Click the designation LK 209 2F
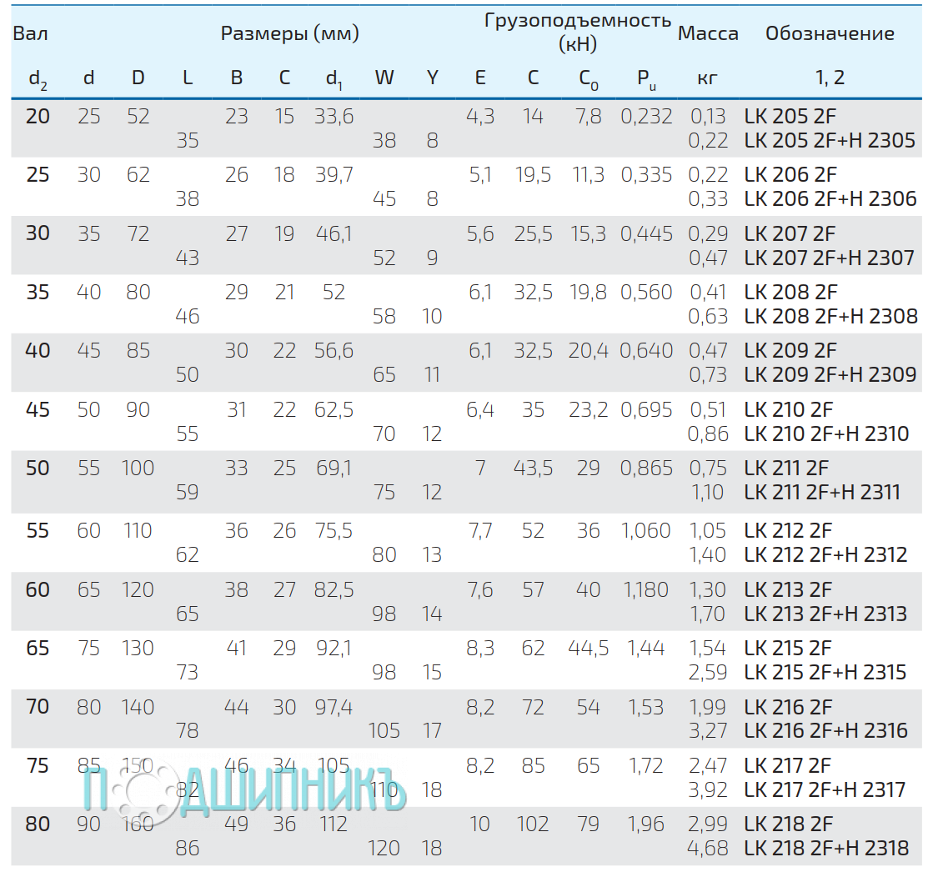This screenshot has width=928, height=872. 790,351
